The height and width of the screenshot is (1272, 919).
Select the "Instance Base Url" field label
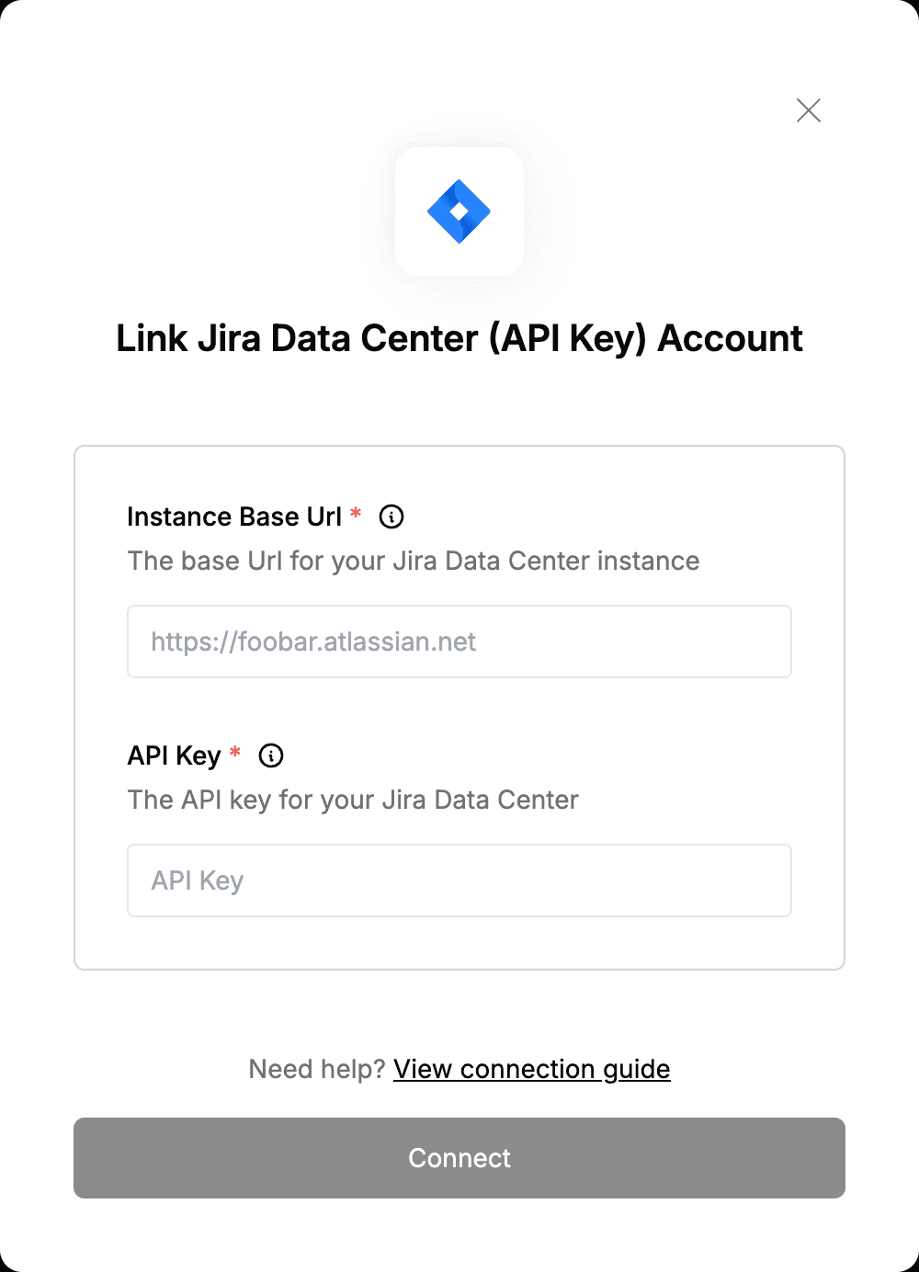coord(234,517)
